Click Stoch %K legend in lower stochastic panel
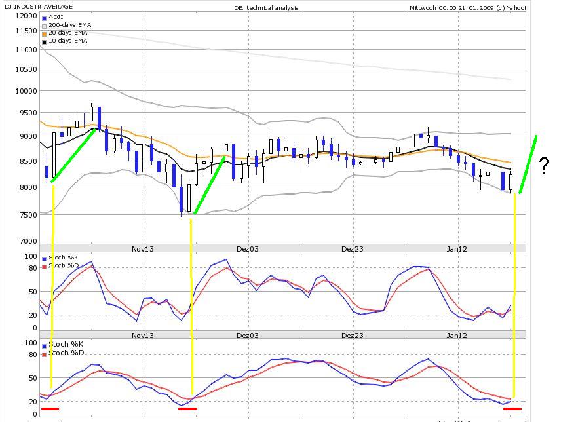Viewport: 576px width, 422px height. 66,344
